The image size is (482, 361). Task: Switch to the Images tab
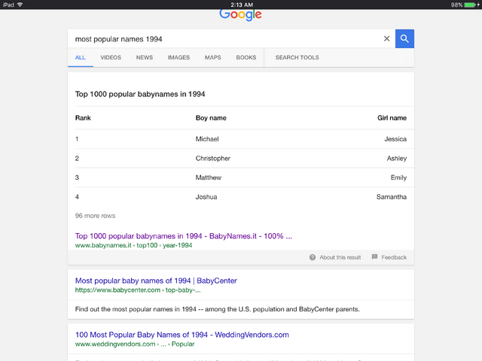pos(178,57)
